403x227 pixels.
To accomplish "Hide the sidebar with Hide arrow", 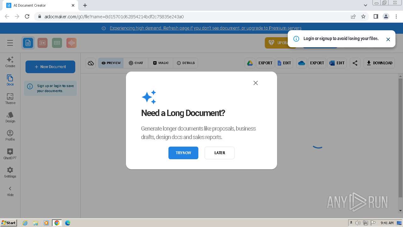I will pos(10,191).
